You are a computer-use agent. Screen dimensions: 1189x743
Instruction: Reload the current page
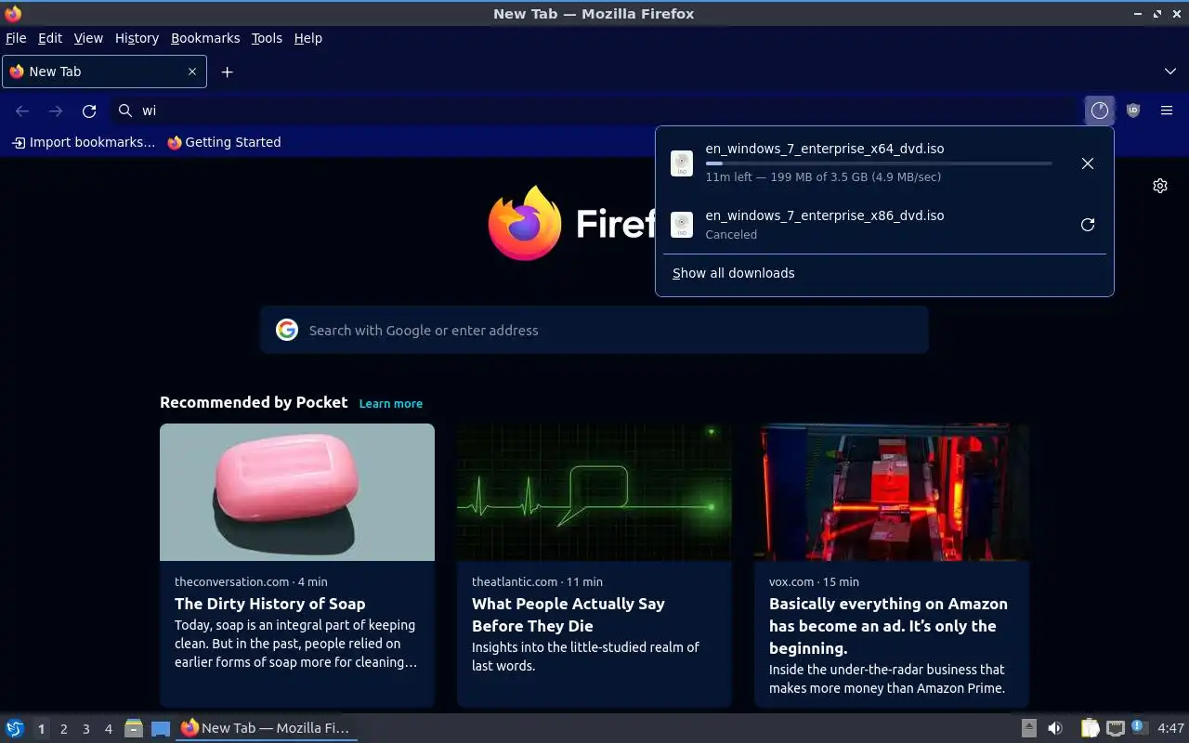(89, 111)
